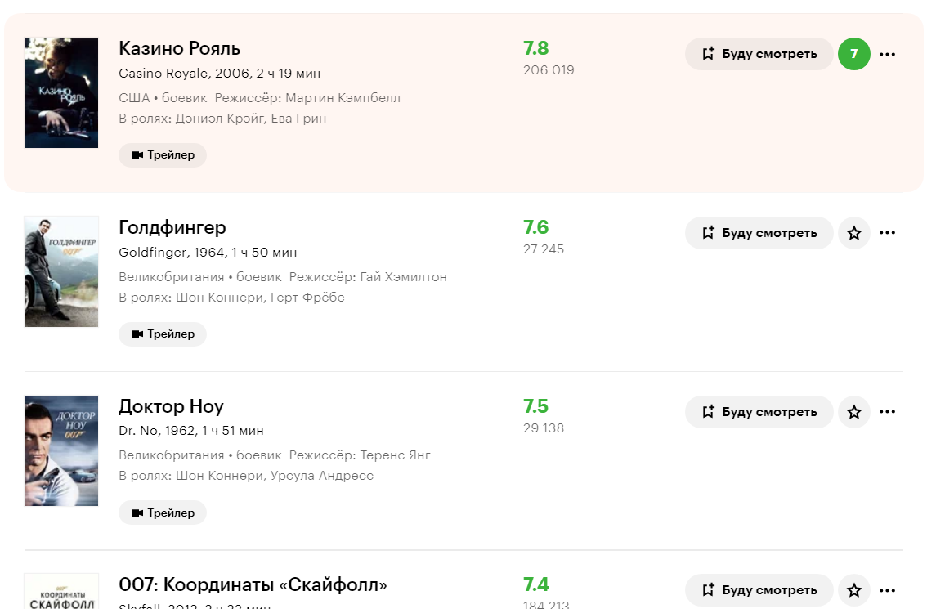Click the Голдфингер poster thumbnail
The image size is (945, 609).
pos(61,271)
